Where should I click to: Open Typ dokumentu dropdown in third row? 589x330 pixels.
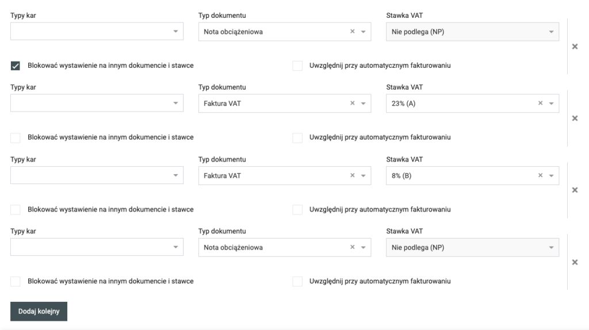(364, 175)
